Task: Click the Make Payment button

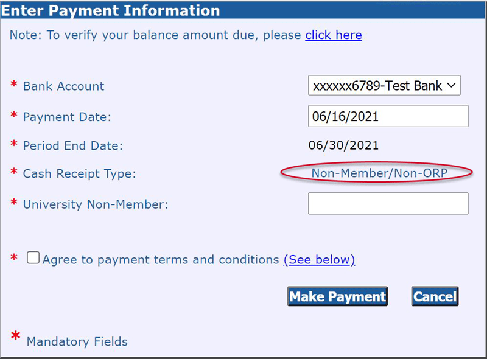Action: [337, 296]
